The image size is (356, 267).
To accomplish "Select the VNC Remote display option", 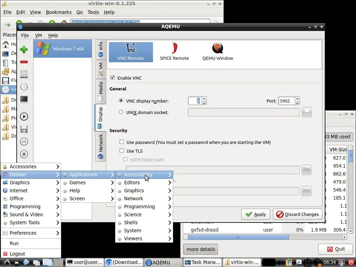I will click(x=131, y=52).
